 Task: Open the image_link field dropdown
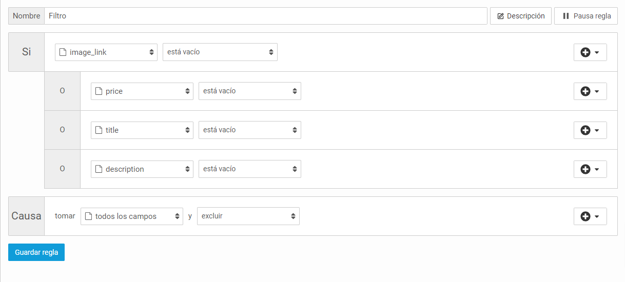click(106, 52)
